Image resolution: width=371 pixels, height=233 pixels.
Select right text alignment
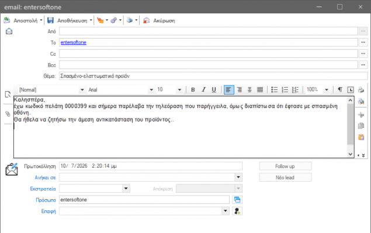click(x=239, y=90)
